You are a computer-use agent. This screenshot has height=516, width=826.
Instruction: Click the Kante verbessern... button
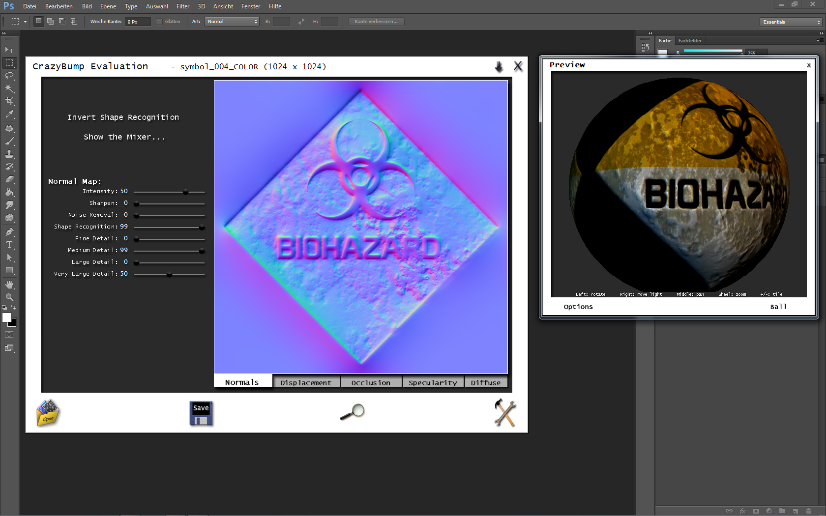tap(377, 22)
